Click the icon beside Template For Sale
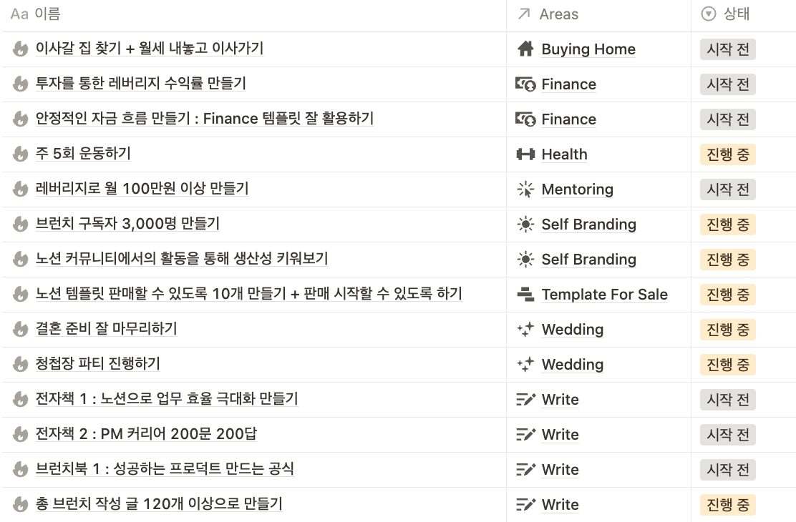796x522 pixels. pyautogui.click(x=525, y=295)
